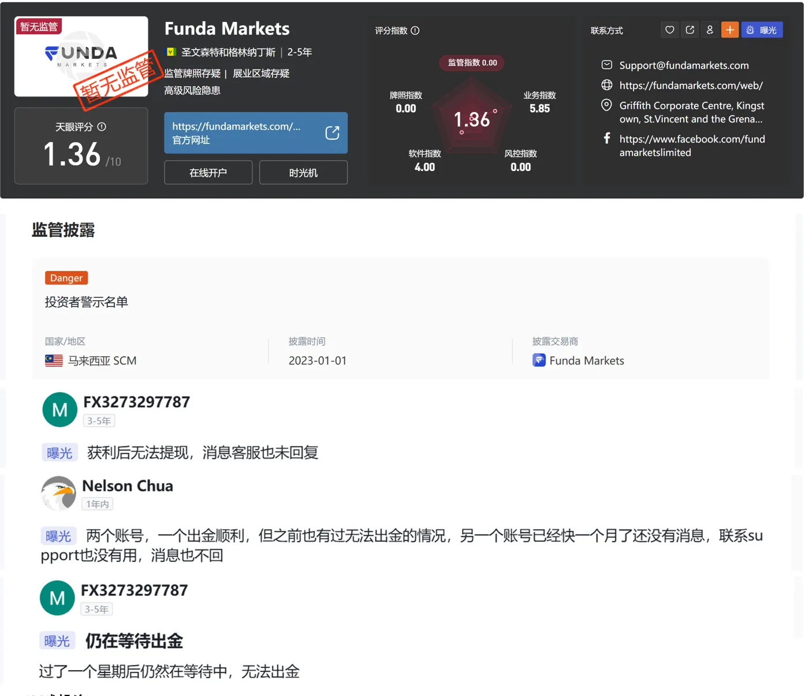805x696 pixels.
Task: Open https://fundamarkets.com/web/ contact link
Action: [x=691, y=85]
